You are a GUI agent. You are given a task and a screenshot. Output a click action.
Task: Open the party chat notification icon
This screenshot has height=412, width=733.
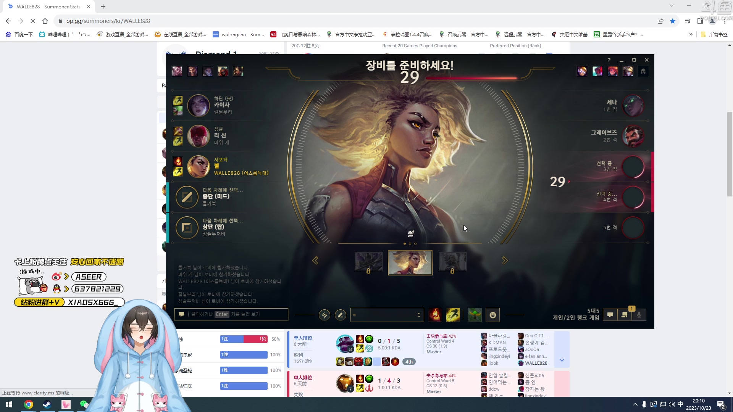tap(625, 315)
